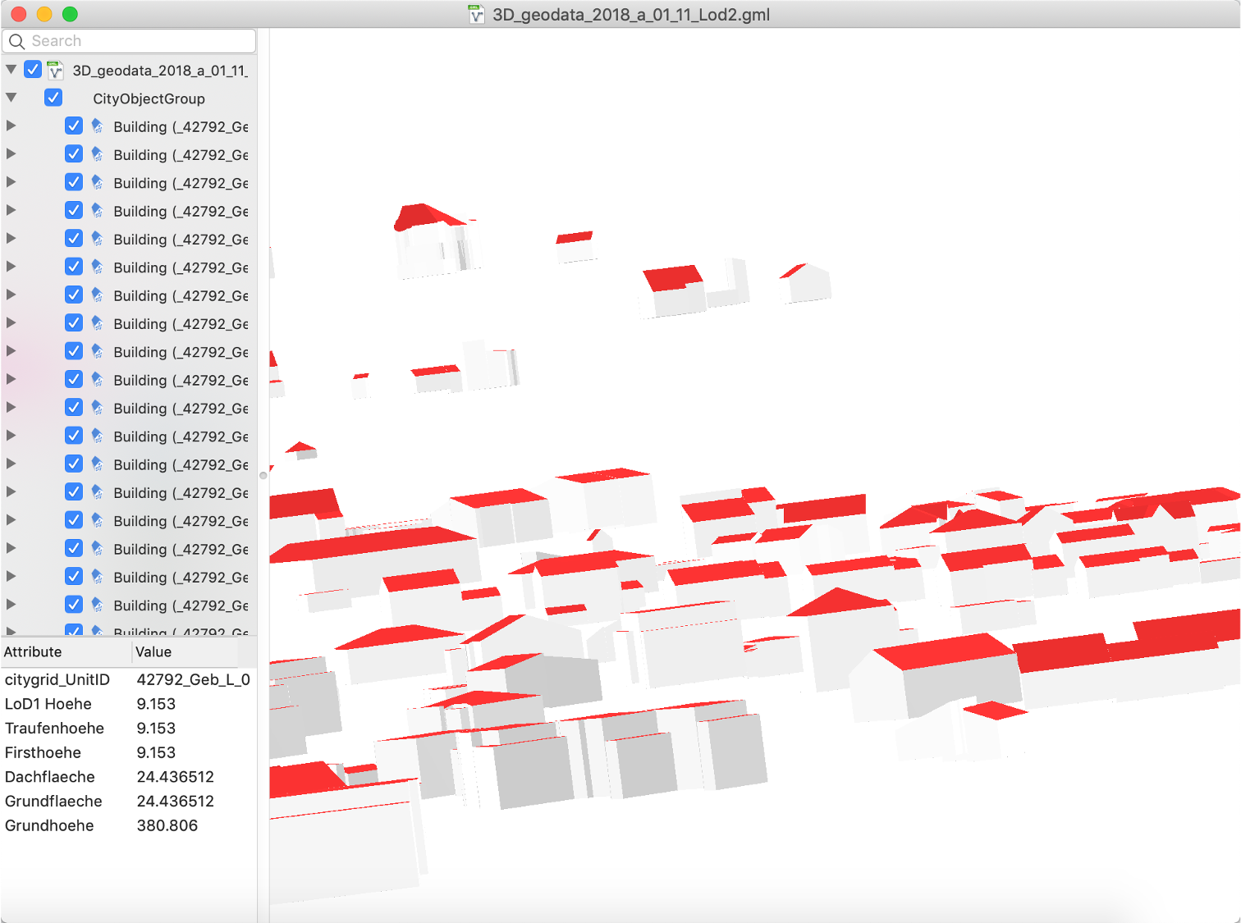Collapse the CityObjectGroup disclosure triangle
The width and height of the screenshot is (1241, 923).
[11, 97]
